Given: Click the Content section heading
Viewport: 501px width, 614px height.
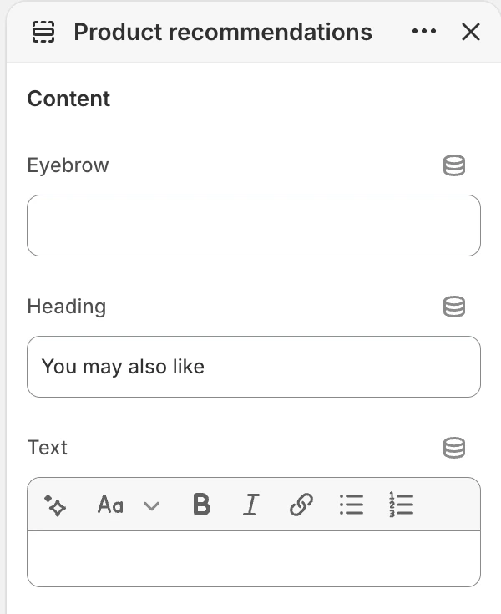Looking at the screenshot, I should point(68,99).
